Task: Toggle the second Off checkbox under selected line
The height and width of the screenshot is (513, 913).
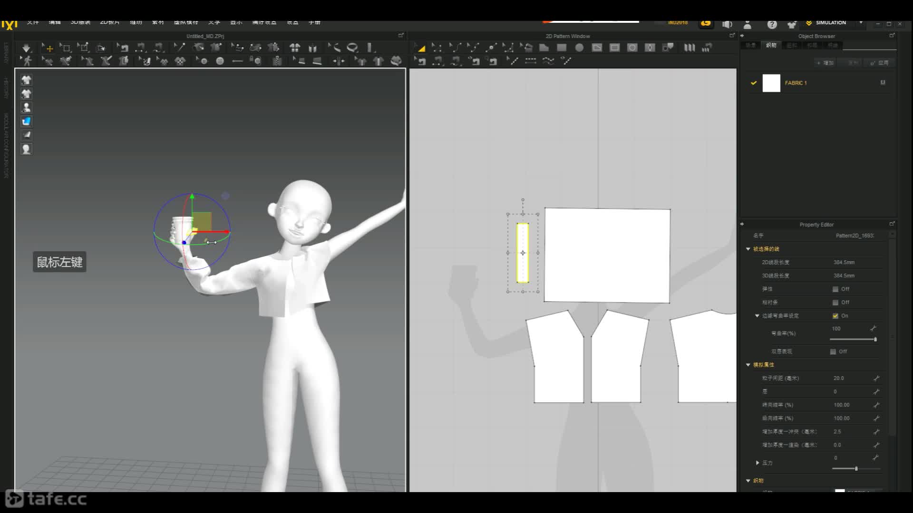Action: [x=835, y=302]
